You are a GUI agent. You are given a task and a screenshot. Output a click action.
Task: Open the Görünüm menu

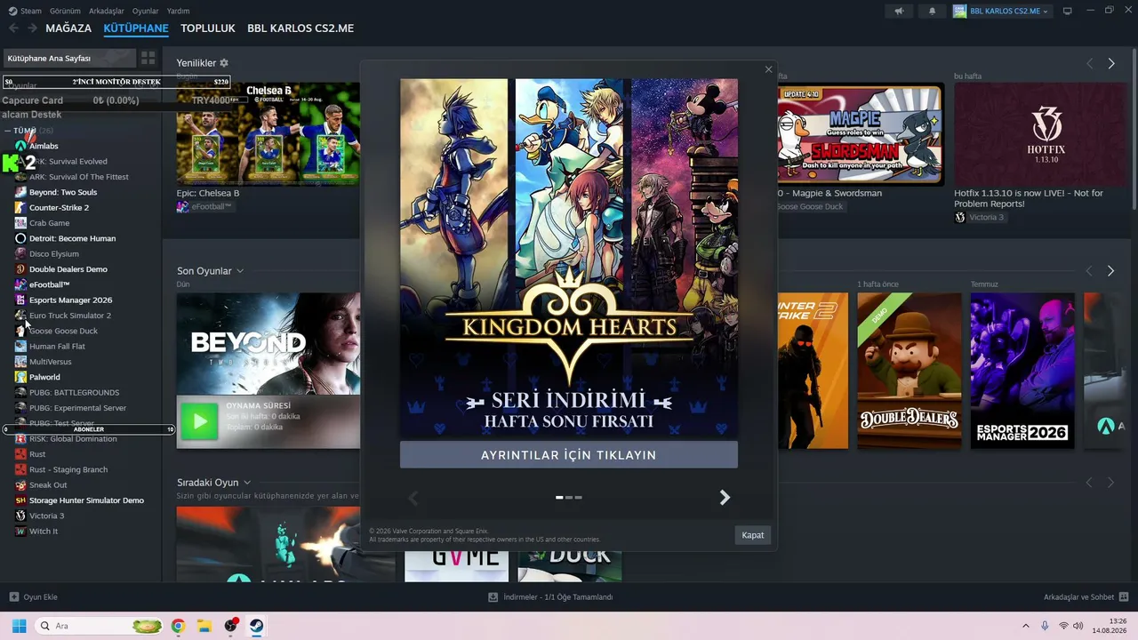click(65, 11)
